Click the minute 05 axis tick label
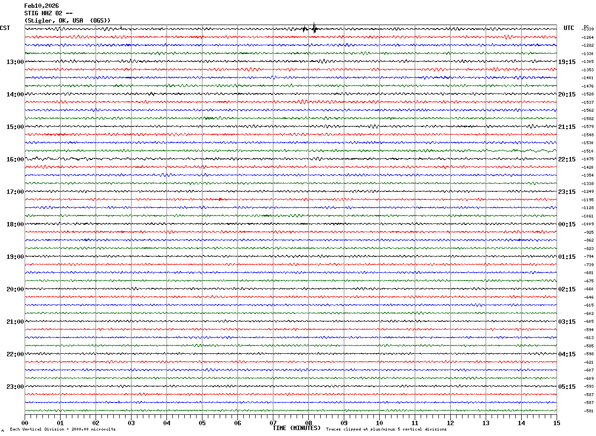Screen dimensions: 596x436 point(202,423)
